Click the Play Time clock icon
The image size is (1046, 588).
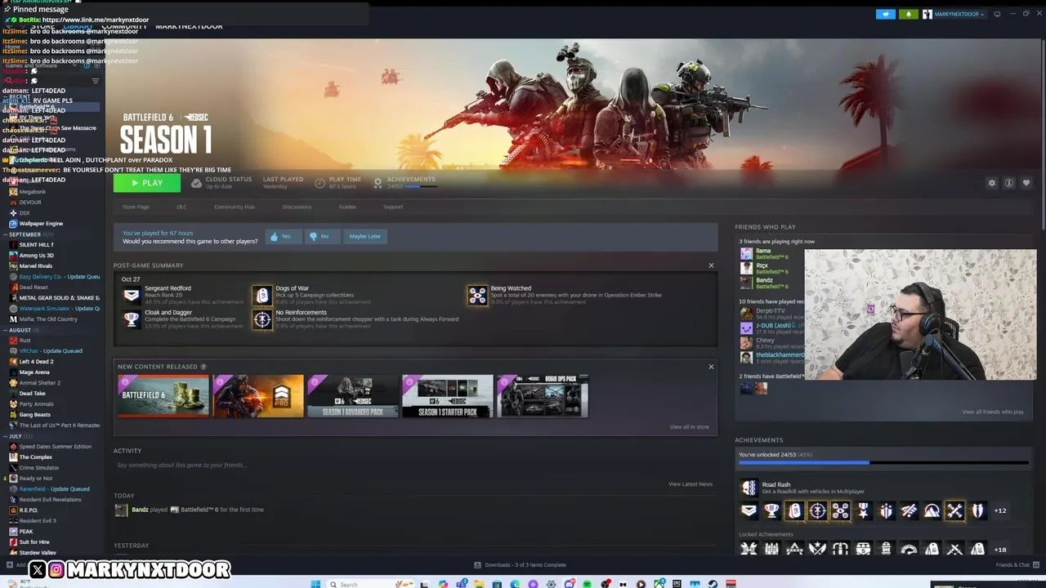[320, 183]
